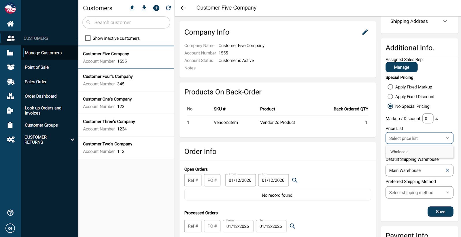
Task: Expand the Shipping Address section
Action: coord(445,21)
